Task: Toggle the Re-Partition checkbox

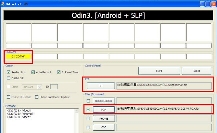Action: [x=9, y=72]
